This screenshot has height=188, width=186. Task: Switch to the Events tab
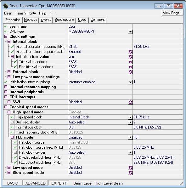click(46, 20)
